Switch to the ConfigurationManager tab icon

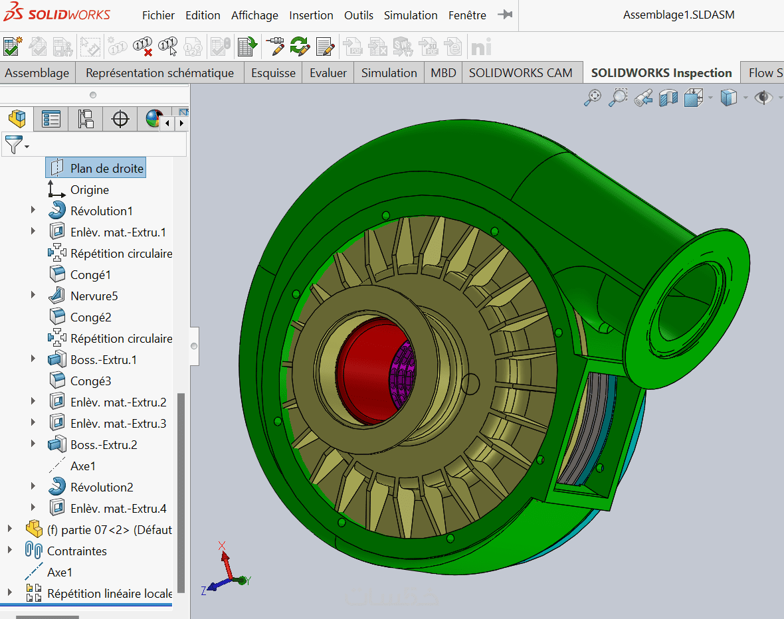tap(86, 120)
